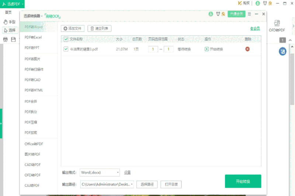Screen dimensions: 295x196
Task: Open the 输出格式 Word(.docx) dropdown
Action: click(100, 172)
